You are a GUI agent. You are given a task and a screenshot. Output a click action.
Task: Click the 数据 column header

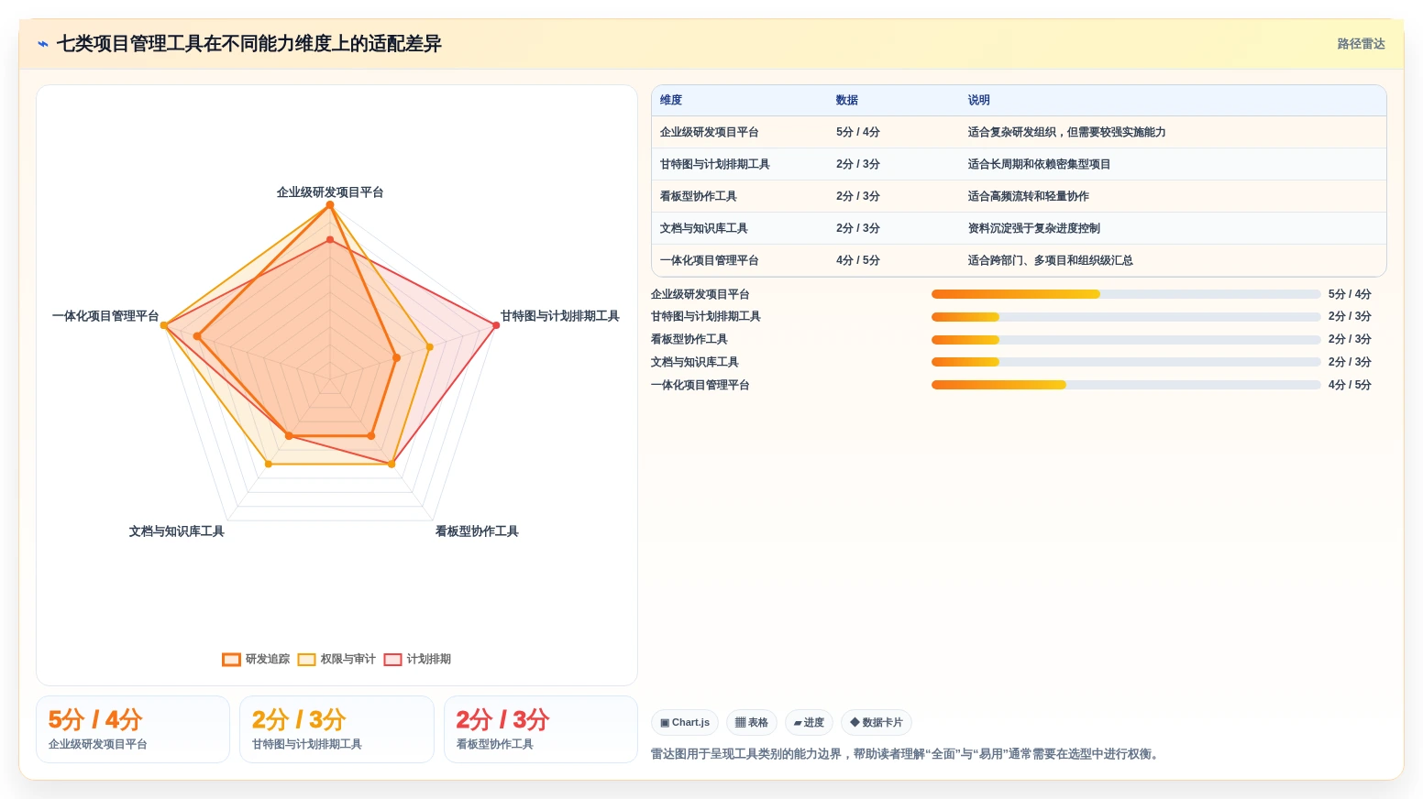[847, 100]
